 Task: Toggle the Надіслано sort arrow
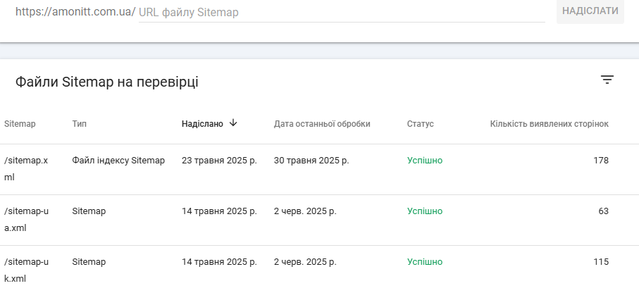point(233,123)
